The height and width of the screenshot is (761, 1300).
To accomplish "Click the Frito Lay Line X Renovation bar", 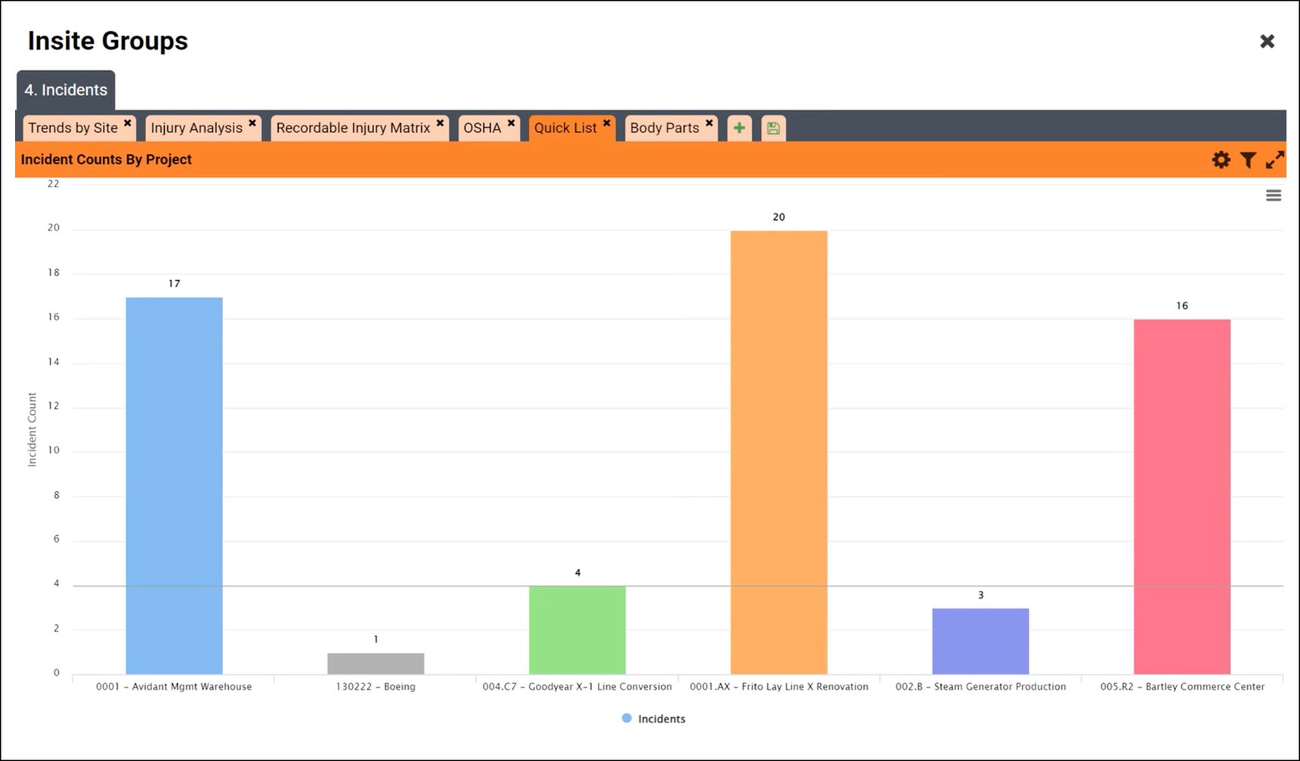I will [778, 452].
